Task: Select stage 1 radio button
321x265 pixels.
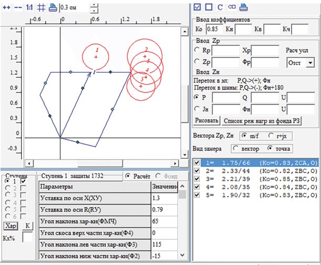Action: point(7,181)
